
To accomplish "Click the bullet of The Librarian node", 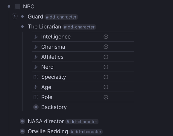I will [x=22, y=27].
